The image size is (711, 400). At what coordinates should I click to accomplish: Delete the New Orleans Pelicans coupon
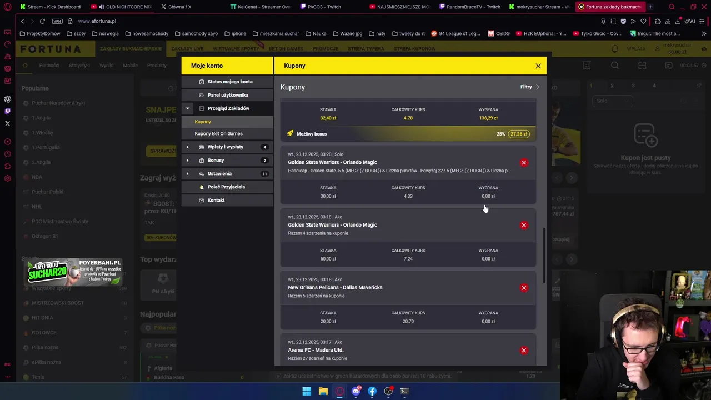pyautogui.click(x=524, y=288)
